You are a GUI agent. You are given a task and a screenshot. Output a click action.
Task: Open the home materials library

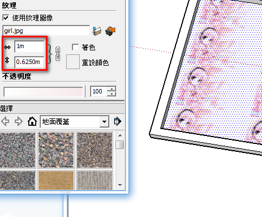click(x=32, y=121)
